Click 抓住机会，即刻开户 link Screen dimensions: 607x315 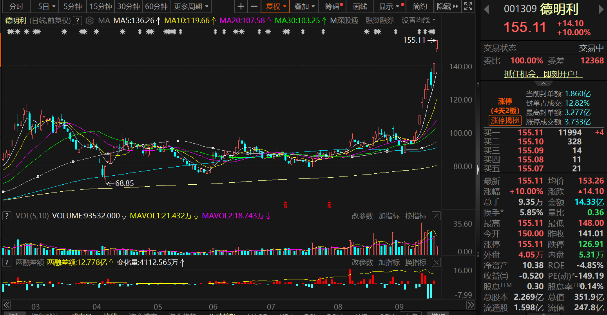[x=543, y=74]
